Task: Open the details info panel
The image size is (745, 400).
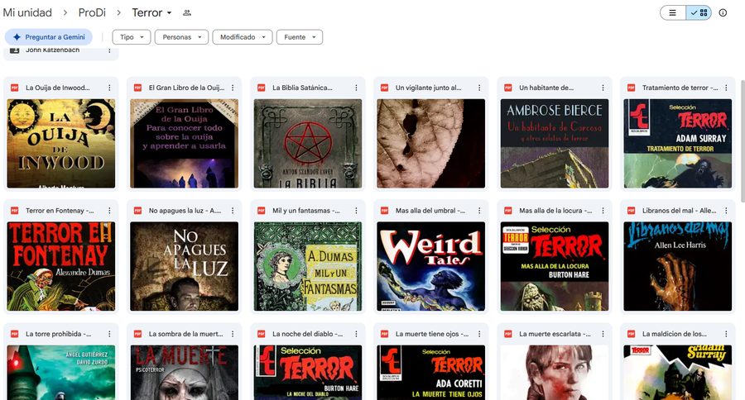Action: tap(723, 13)
